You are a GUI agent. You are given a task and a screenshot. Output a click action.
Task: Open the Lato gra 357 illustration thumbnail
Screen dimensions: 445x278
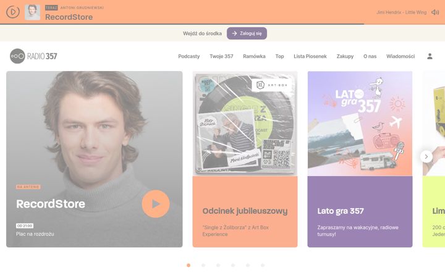click(360, 124)
